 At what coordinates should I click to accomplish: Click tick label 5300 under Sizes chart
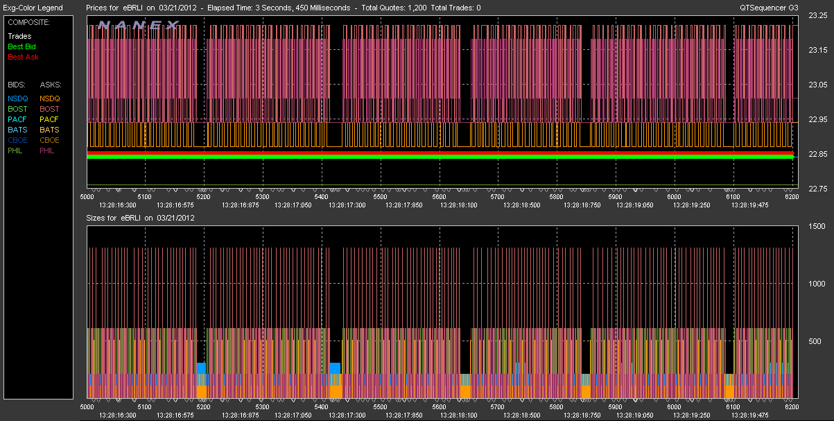coord(263,407)
